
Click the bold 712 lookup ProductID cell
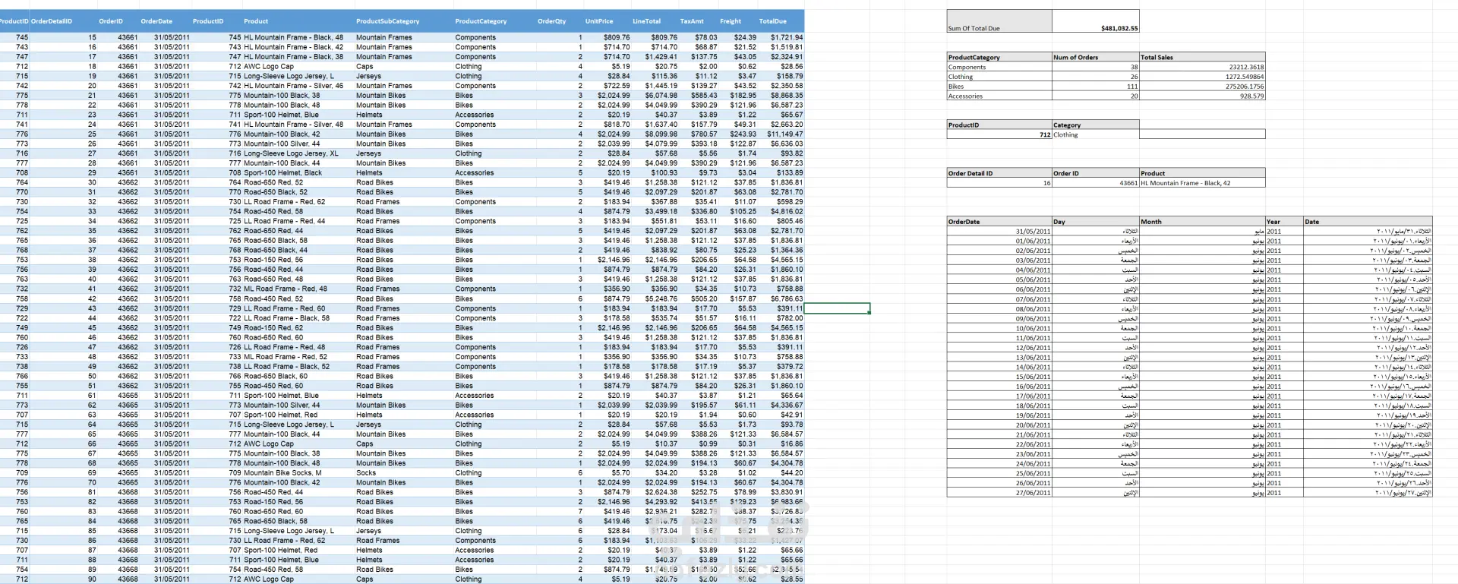(x=999, y=134)
